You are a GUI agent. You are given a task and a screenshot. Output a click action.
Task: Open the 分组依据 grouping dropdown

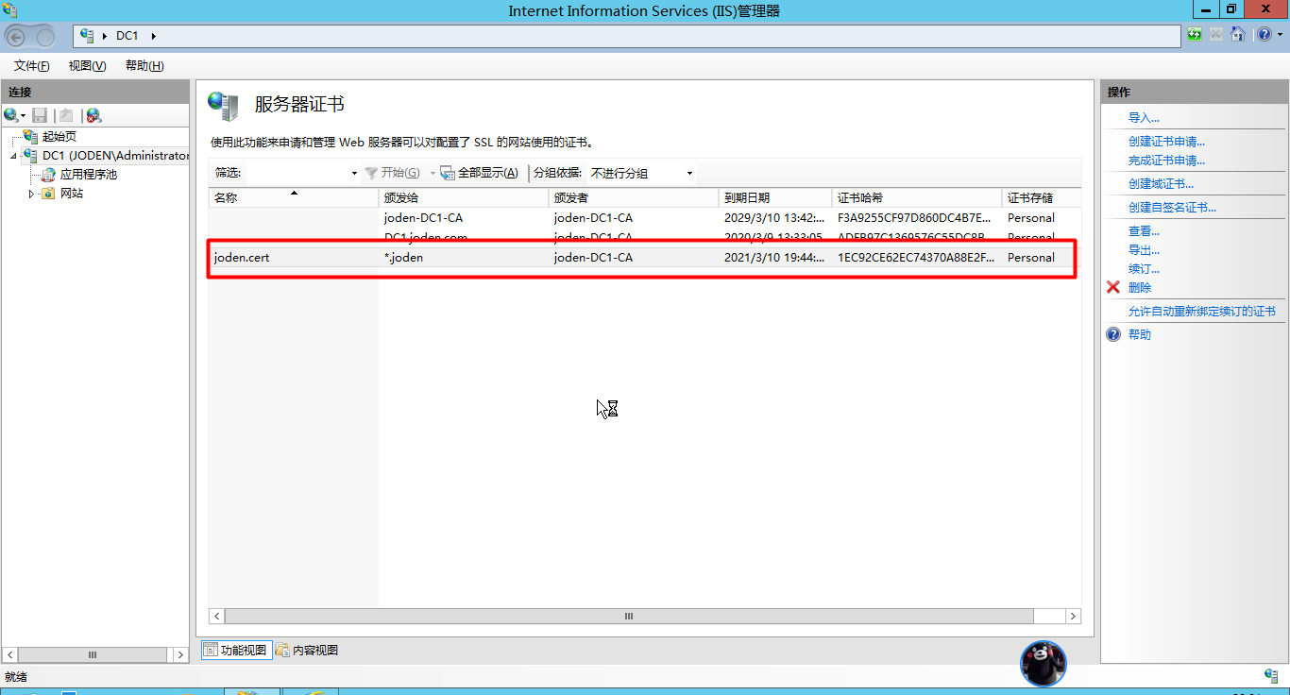pos(689,174)
